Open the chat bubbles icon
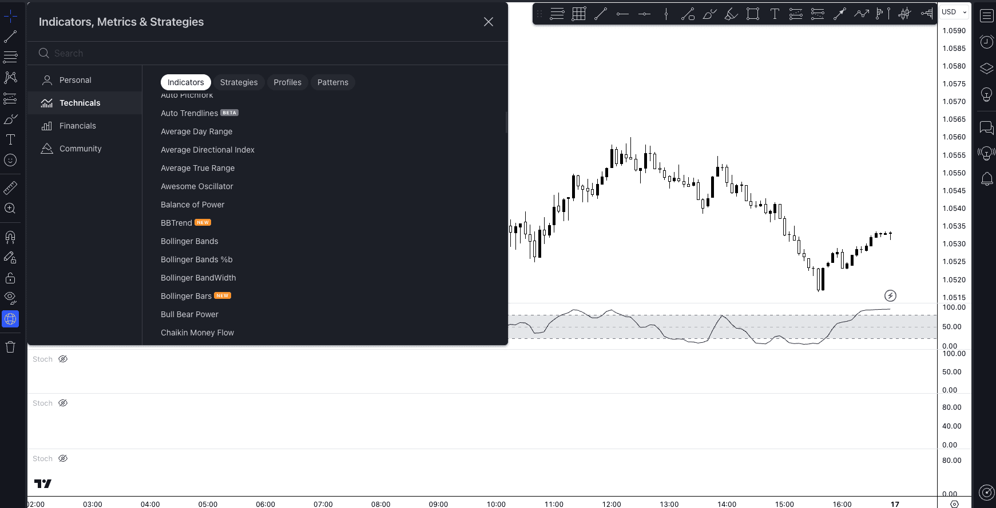Viewport: 996px width, 508px height. [986, 127]
